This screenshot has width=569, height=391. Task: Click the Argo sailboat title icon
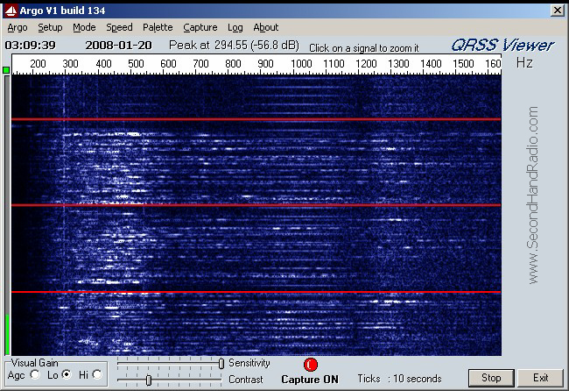[x=11, y=11]
